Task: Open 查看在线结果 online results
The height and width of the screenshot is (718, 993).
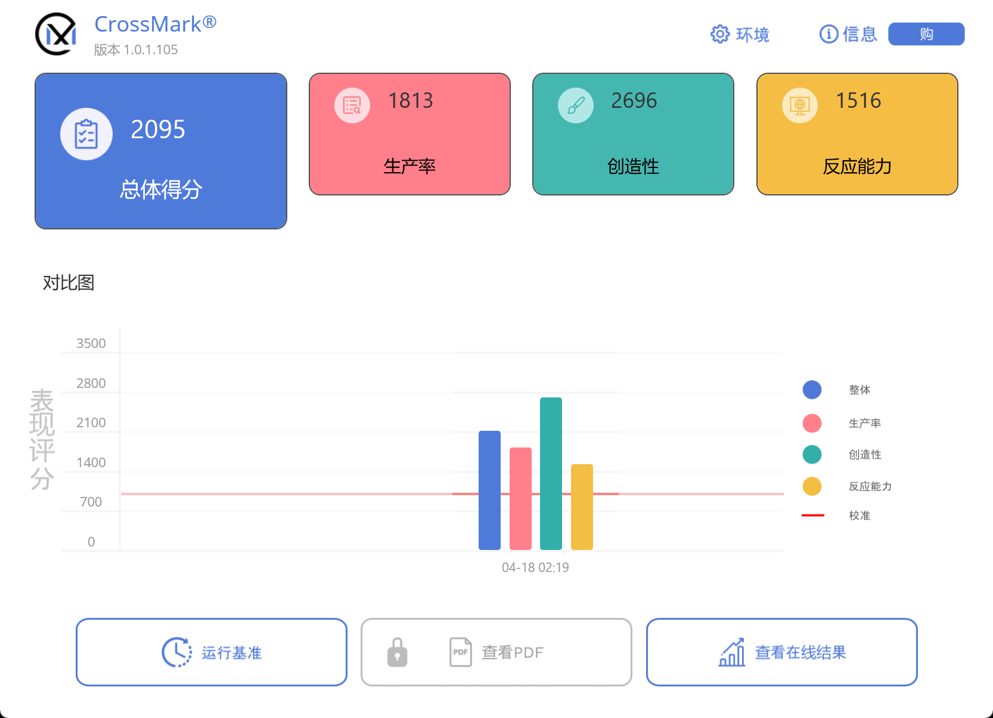Action: [800, 652]
